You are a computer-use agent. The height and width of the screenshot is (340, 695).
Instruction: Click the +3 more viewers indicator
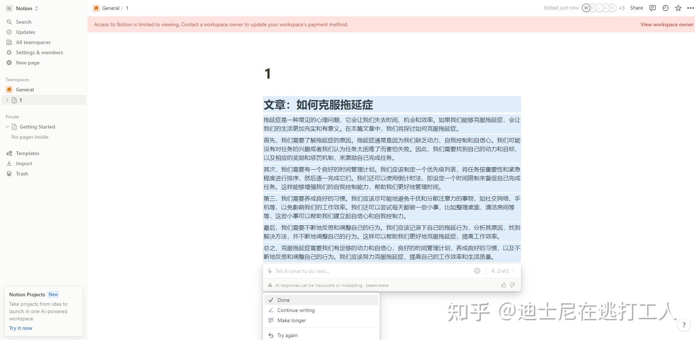pyautogui.click(x=621, y=8)
